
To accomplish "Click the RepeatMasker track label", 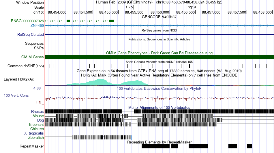I will click(x=32, y=146).
